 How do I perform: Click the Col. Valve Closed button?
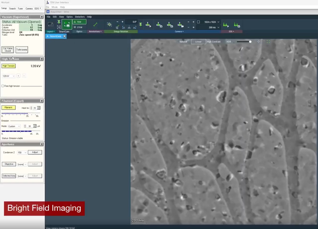(8, 50)
